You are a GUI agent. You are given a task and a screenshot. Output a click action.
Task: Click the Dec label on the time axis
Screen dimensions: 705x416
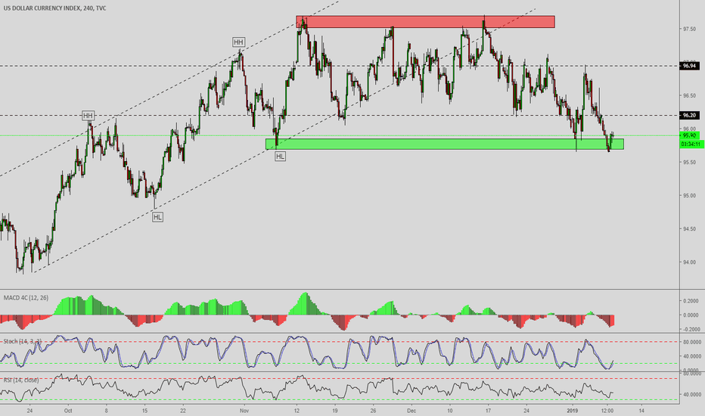pos(412,410)
